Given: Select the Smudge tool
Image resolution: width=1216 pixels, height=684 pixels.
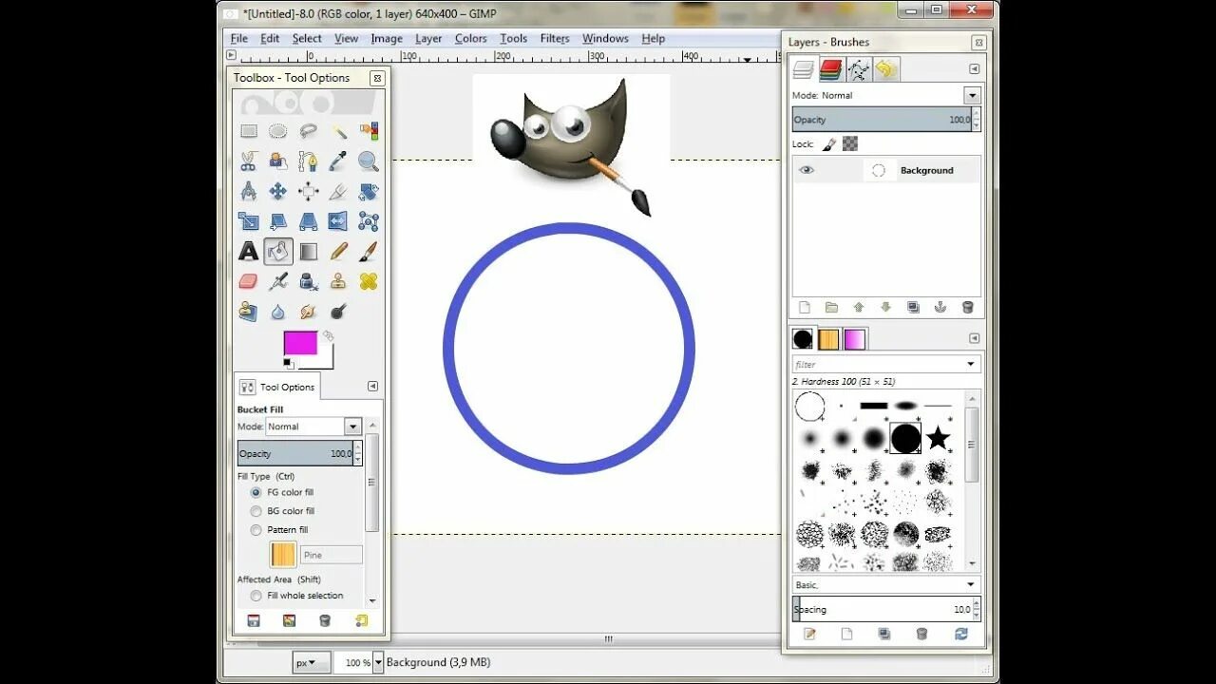Looking at the screenshot, I should coord(309,311).
